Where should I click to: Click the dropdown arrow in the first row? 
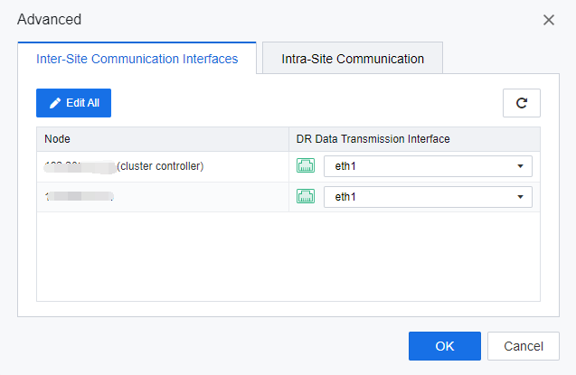tap(520, 166)
